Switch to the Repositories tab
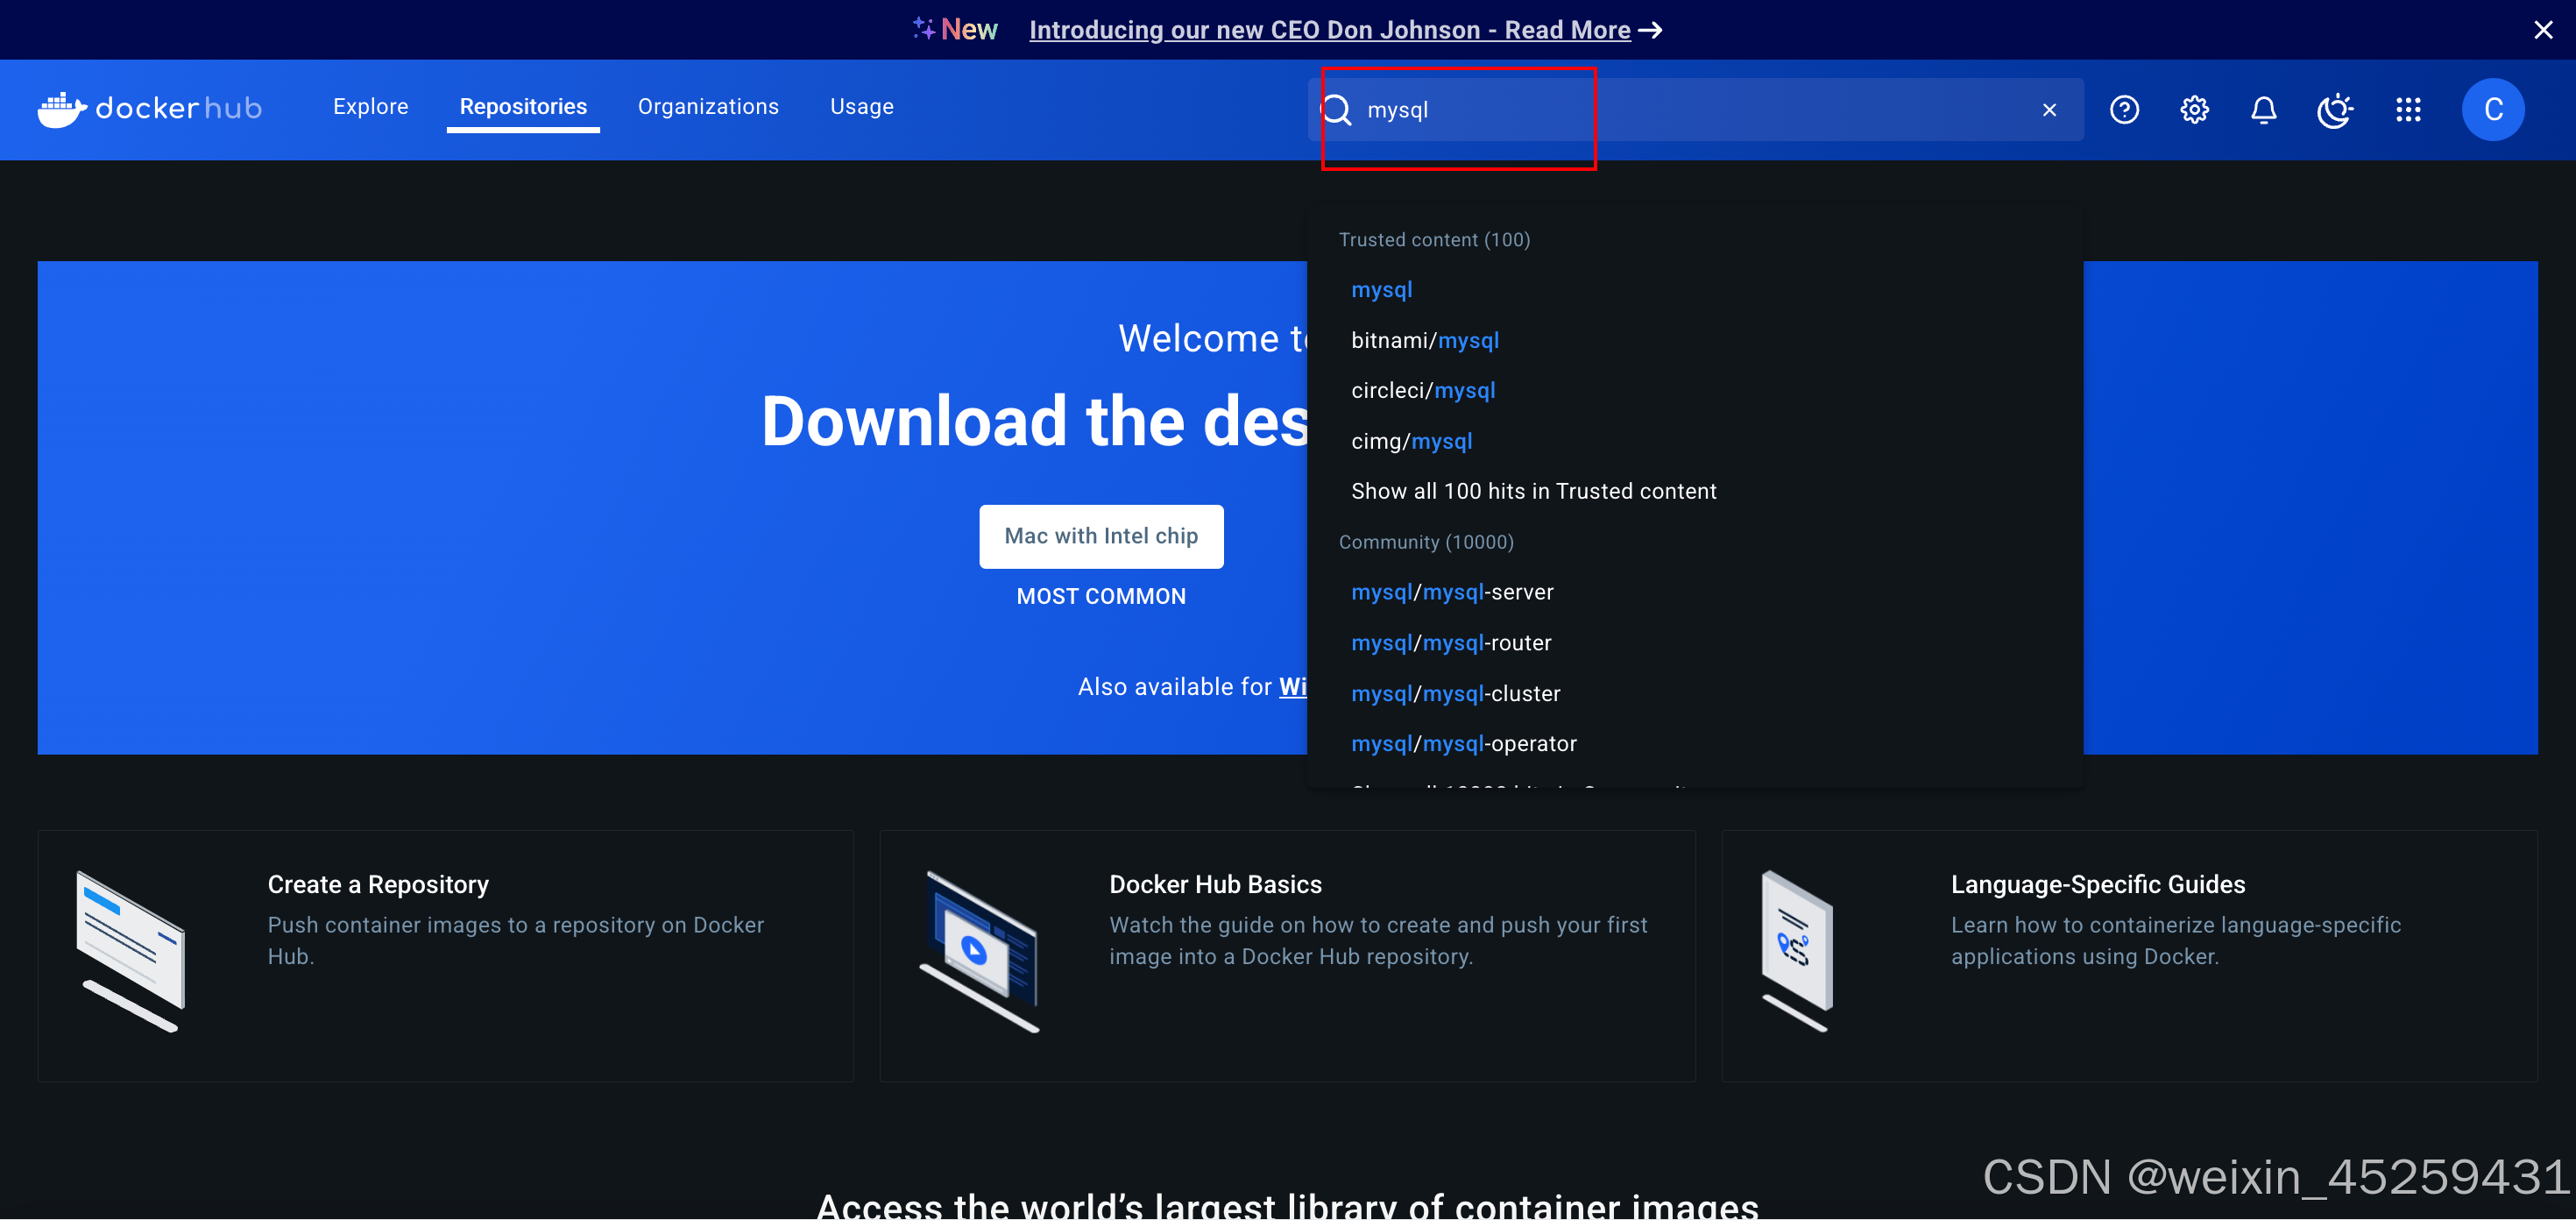2576x1220 pixels. tap(522, 107)
